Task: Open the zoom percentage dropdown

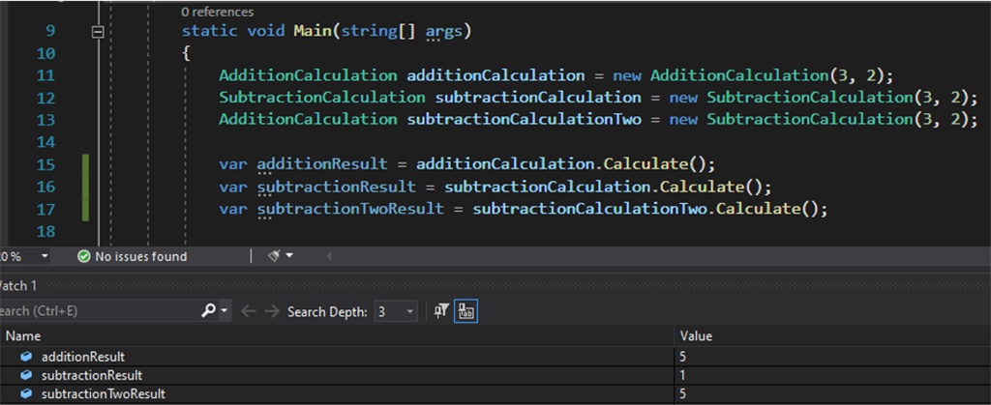Action: click(x=45, y=256)
